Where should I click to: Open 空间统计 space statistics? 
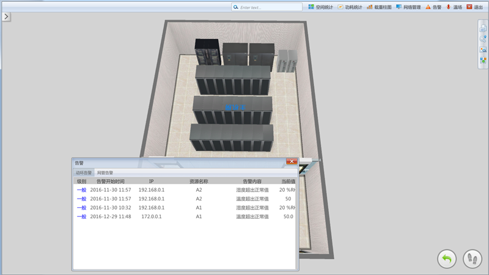(321, 7)
